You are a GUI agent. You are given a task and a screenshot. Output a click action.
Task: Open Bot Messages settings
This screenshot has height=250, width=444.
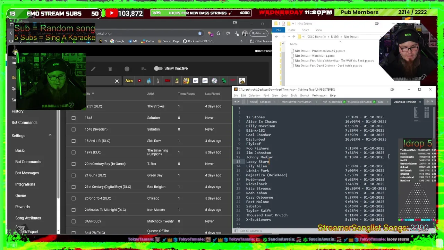(x=27, y=173)
